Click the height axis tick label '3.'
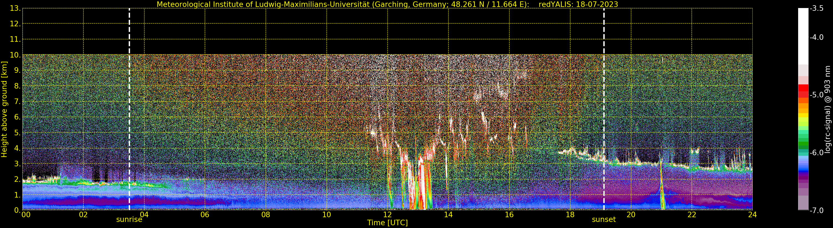Viewport: 833px width, 228px height. pos(17,164)
